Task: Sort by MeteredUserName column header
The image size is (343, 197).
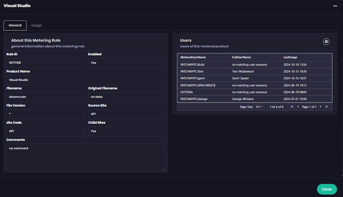Action: (193, 57)
